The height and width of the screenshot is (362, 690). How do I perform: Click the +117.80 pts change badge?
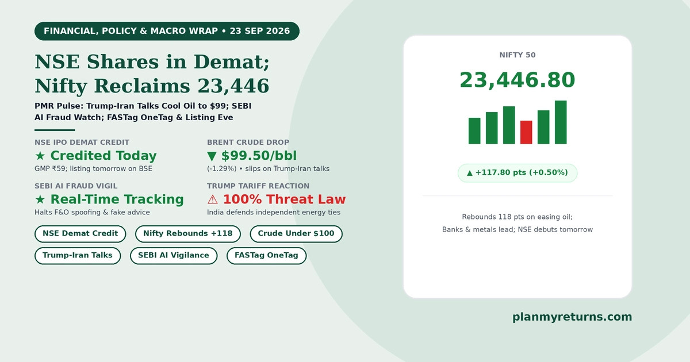(517, 172)
